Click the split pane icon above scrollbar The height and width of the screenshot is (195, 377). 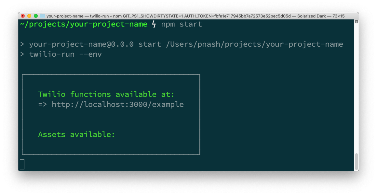[357, 22]
